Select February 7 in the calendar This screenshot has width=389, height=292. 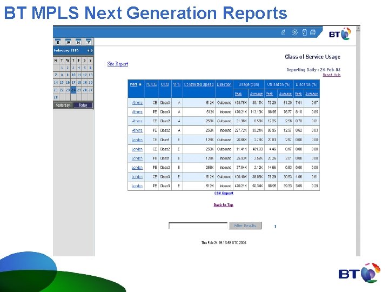pyautogui.click(x=56, y=75)
